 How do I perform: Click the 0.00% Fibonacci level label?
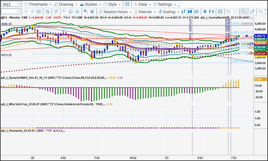click(x=242, y=61)
